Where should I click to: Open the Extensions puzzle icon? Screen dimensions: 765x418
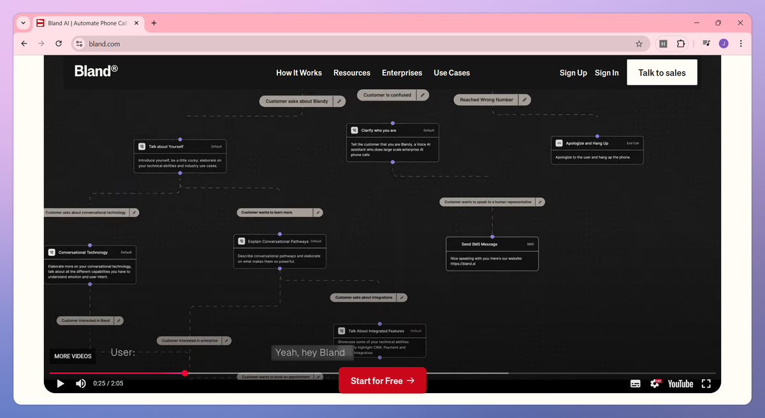click(x=681, y=44)
